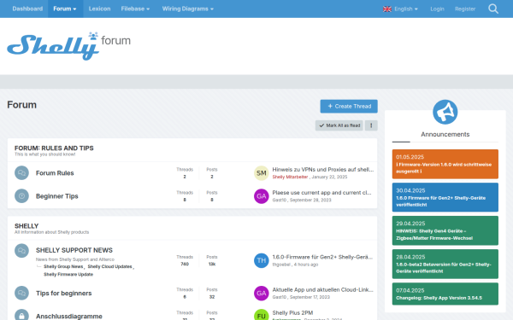513x320 pixels.
Task: Click the Announcements heading text
Action: [445, 134]
